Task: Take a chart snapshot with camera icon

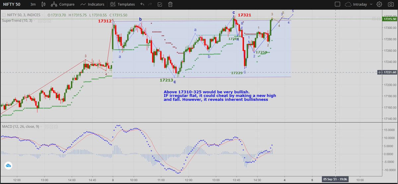Action: [390, 4]
